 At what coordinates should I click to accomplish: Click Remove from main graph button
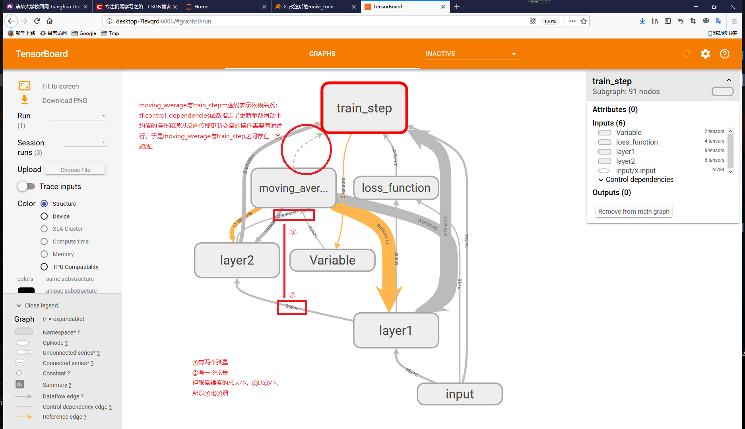point(633,211)
